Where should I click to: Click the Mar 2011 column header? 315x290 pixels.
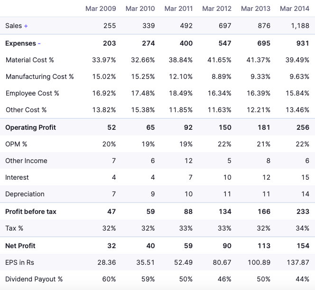178,9
